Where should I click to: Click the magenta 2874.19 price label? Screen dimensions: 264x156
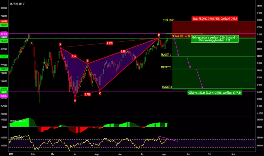point(4,34)
